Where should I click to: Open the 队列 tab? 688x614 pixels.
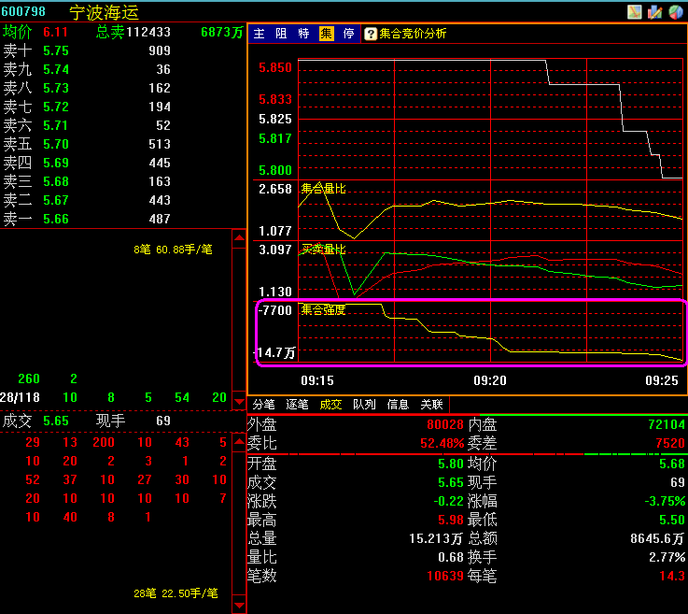coord(364,405)
